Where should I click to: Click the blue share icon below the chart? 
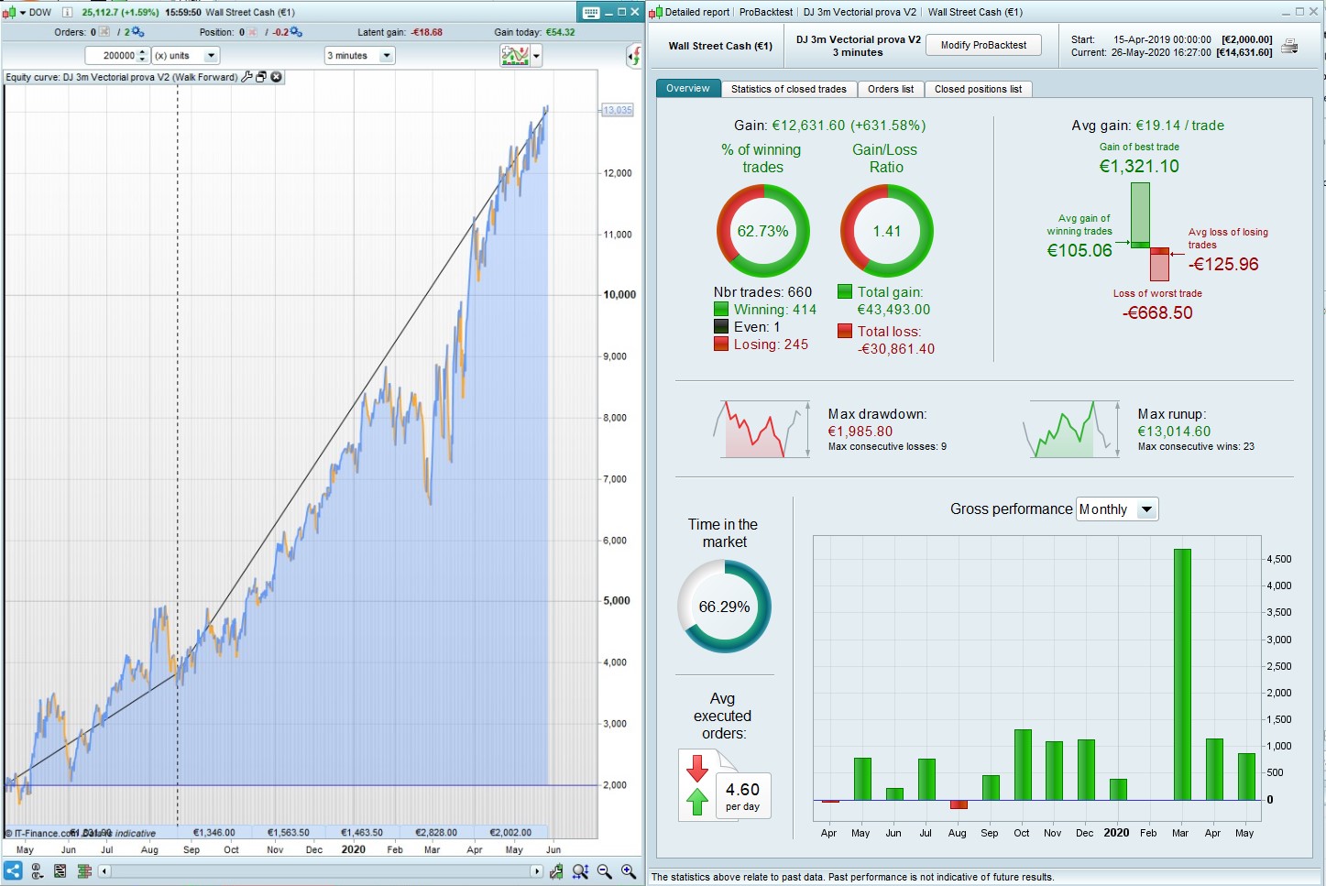coord(13,871)
